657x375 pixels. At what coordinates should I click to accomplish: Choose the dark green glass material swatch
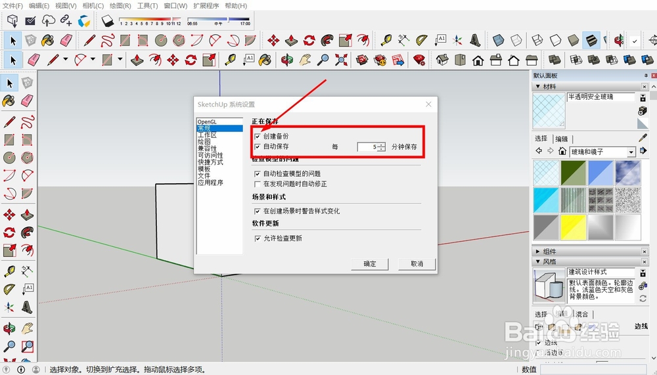coord(573,173)
